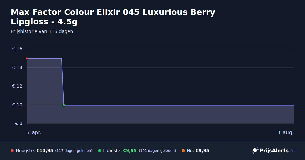Click the PrijsAlerts tag logo icon
Screen dimensions: 305x160
[255, 151]
